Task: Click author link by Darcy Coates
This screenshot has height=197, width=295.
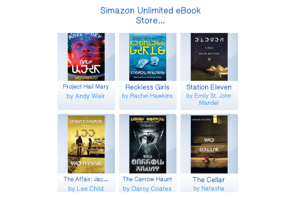Action: [147, 188]
